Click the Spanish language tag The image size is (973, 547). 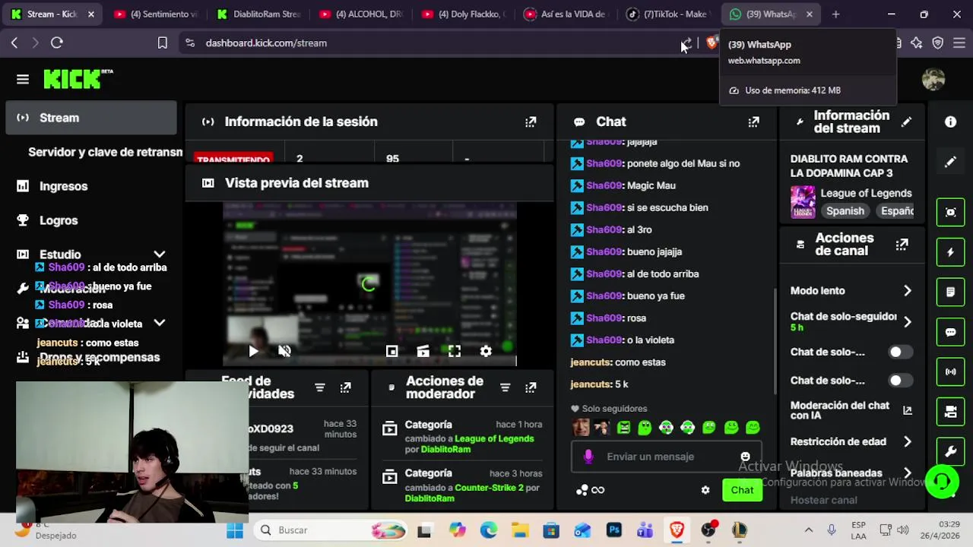(x=845, y=211)
